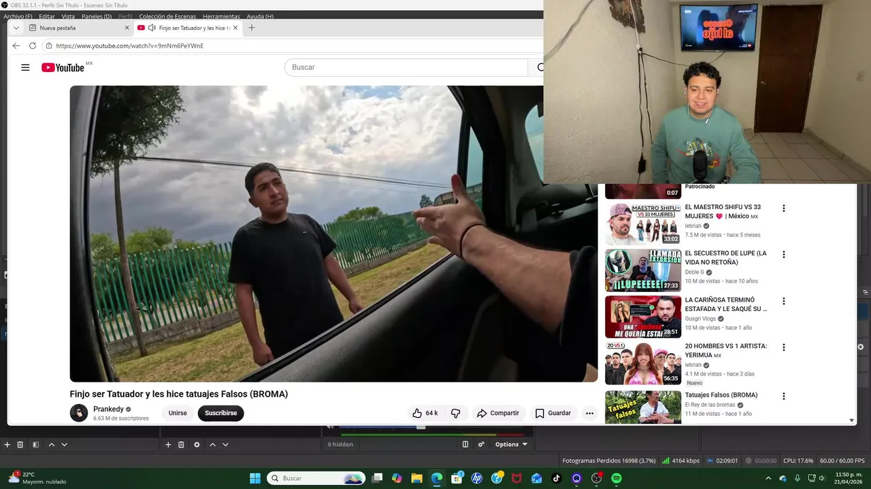Screen dimensions: 871x489
Task: Open Prankedy channel name link
Action: tap(108, 409)
